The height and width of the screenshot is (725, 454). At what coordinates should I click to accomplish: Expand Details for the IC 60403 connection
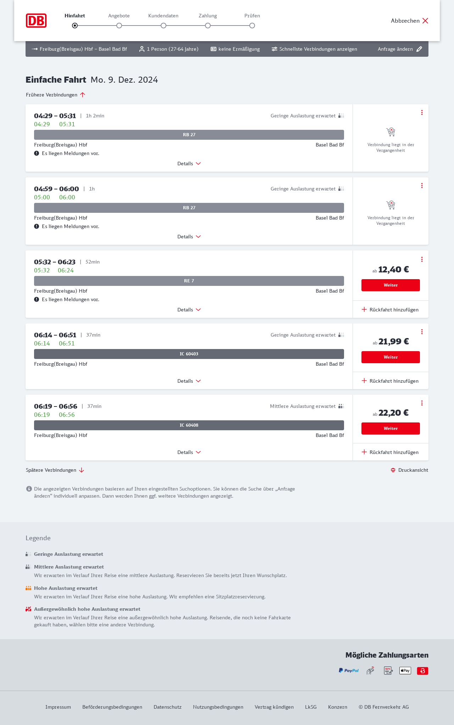pos(189,381)
